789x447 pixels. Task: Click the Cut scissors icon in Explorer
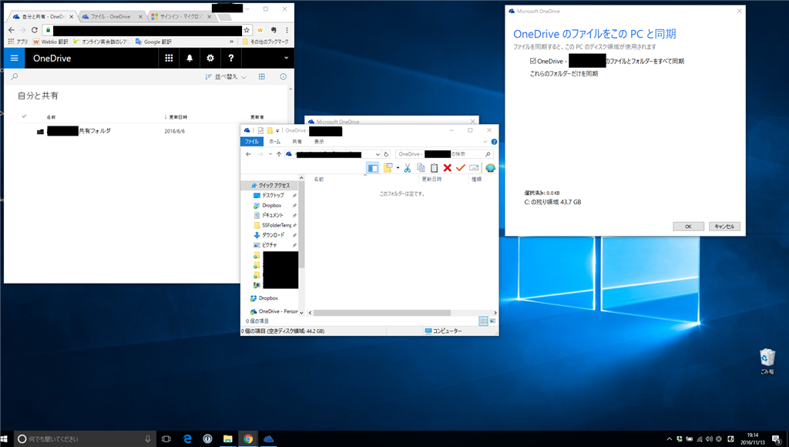(408, 168)
